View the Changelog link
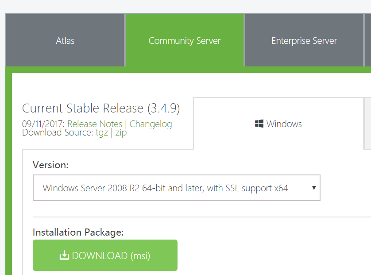Screen dimensions: 371x275 pos(151,124)
